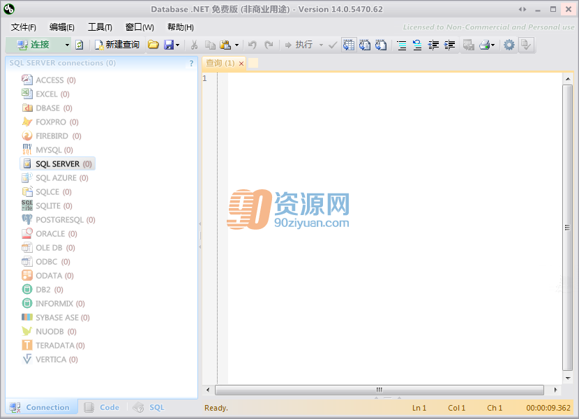Close the 查询 (1) tab
Viewport: 579px width, 419px height.
click(x=241, y=64)
